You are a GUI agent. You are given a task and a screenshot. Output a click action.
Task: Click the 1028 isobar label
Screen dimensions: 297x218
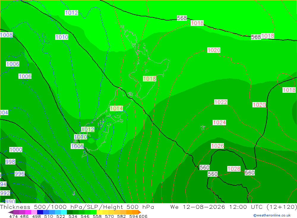click(234, 169)
